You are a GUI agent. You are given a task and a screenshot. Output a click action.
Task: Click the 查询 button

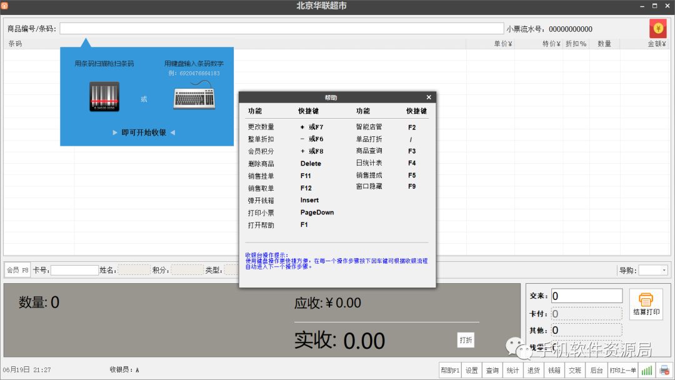click(x=492, y=370)
